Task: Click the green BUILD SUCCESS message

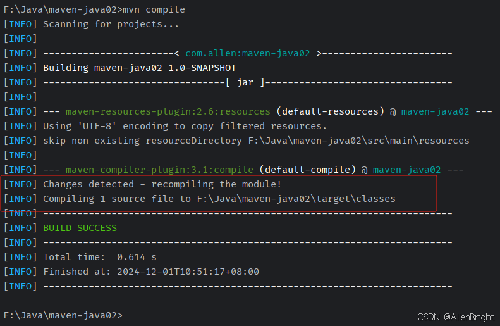Action: [80, 228]
